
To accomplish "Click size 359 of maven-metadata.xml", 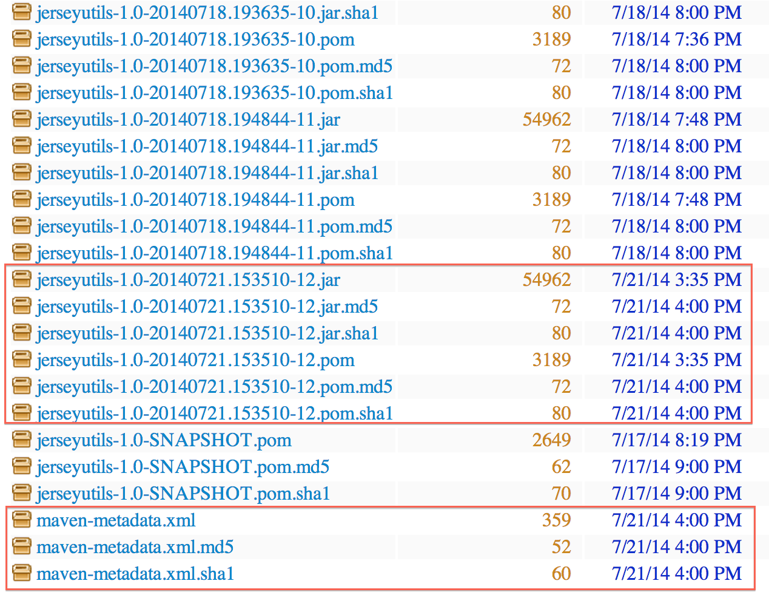I will (x=557, y=520).
